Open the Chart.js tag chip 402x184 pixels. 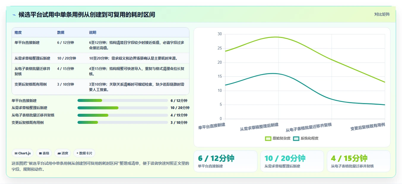click(23, 153)
